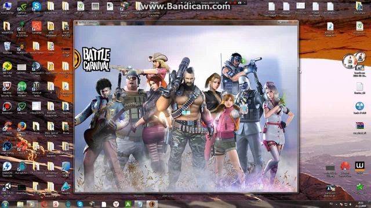Open the Opera taskbar icon
Screen dimensions: 371x208
44,204
